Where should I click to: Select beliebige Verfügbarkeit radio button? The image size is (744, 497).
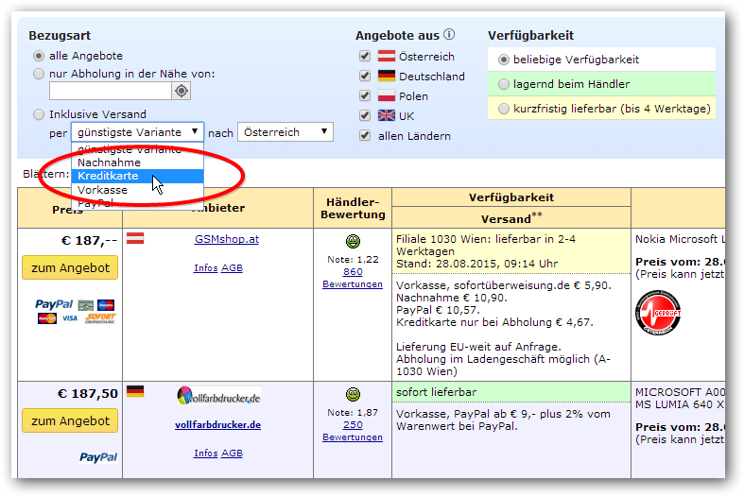504,60
